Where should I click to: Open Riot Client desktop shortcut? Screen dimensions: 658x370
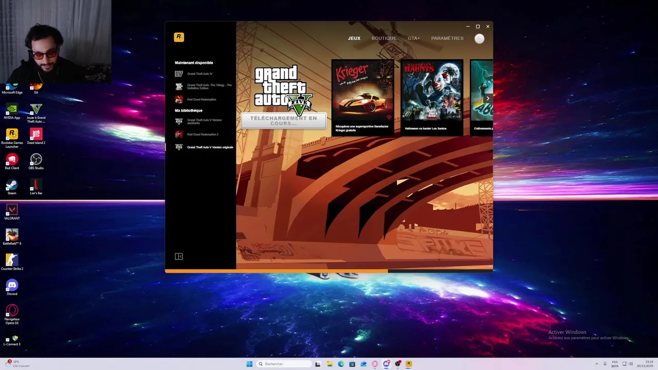click(12, 162)
